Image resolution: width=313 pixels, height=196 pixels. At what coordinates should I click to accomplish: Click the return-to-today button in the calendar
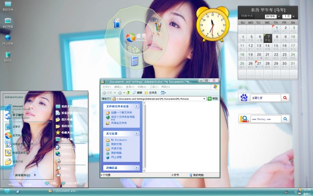pos(247,16)
